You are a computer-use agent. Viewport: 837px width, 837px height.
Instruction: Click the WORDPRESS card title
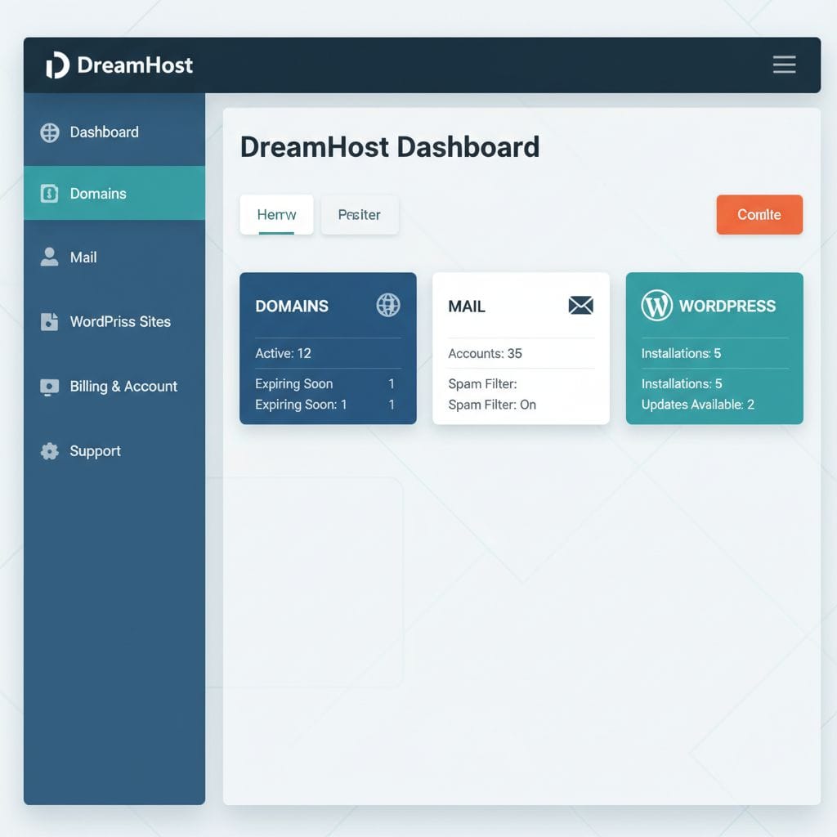pyautogui.click(x=727, y=306)
